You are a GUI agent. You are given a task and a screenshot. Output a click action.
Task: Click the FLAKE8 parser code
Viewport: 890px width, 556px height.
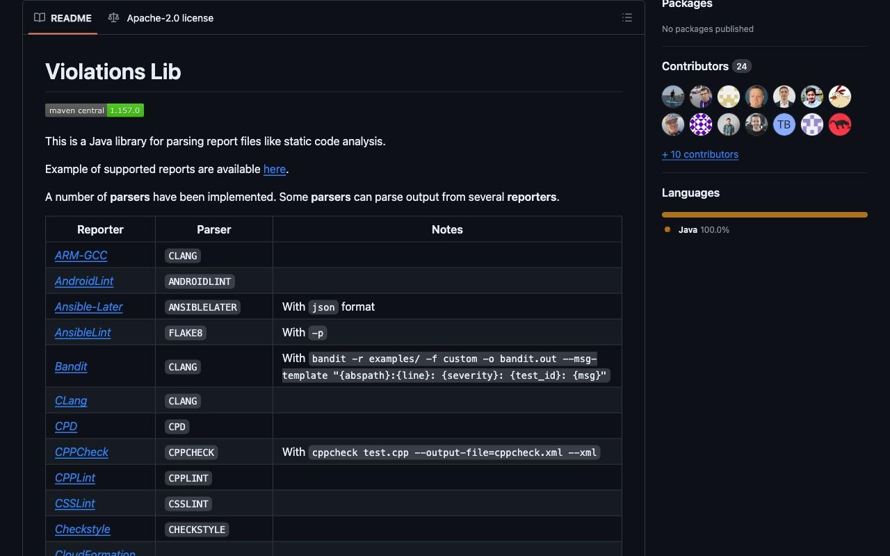[x=186, y=333]
